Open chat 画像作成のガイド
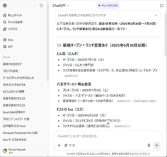167x157 pixels. click(x=12, y=64)
